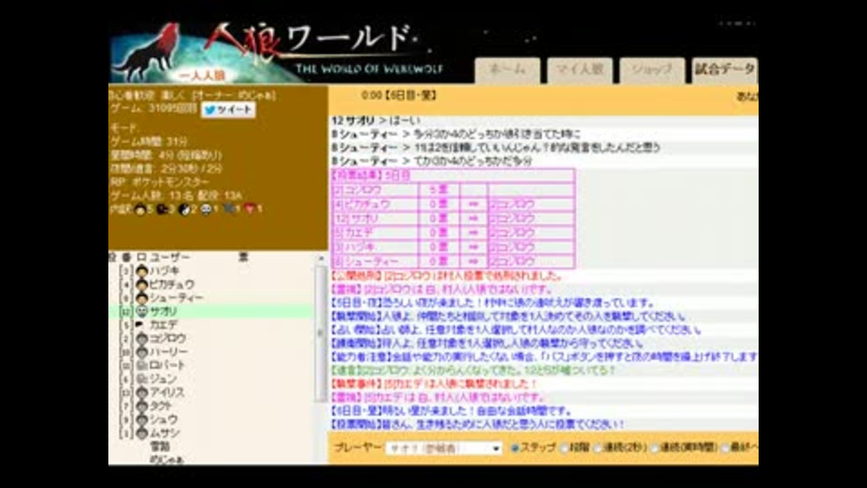867x488 pixels.
Task: Click the black flag icon beside カエデ
Action: click(141, 324)
